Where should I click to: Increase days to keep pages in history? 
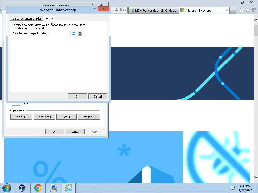(x=80, y=32)
